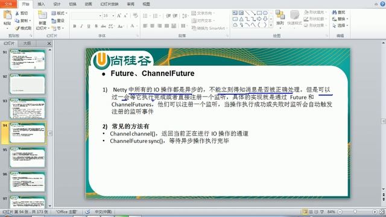Open the File (文件) tab
The height and width of the screenshot is (217, 386).
pyautogui.click(x=8, y=4)
